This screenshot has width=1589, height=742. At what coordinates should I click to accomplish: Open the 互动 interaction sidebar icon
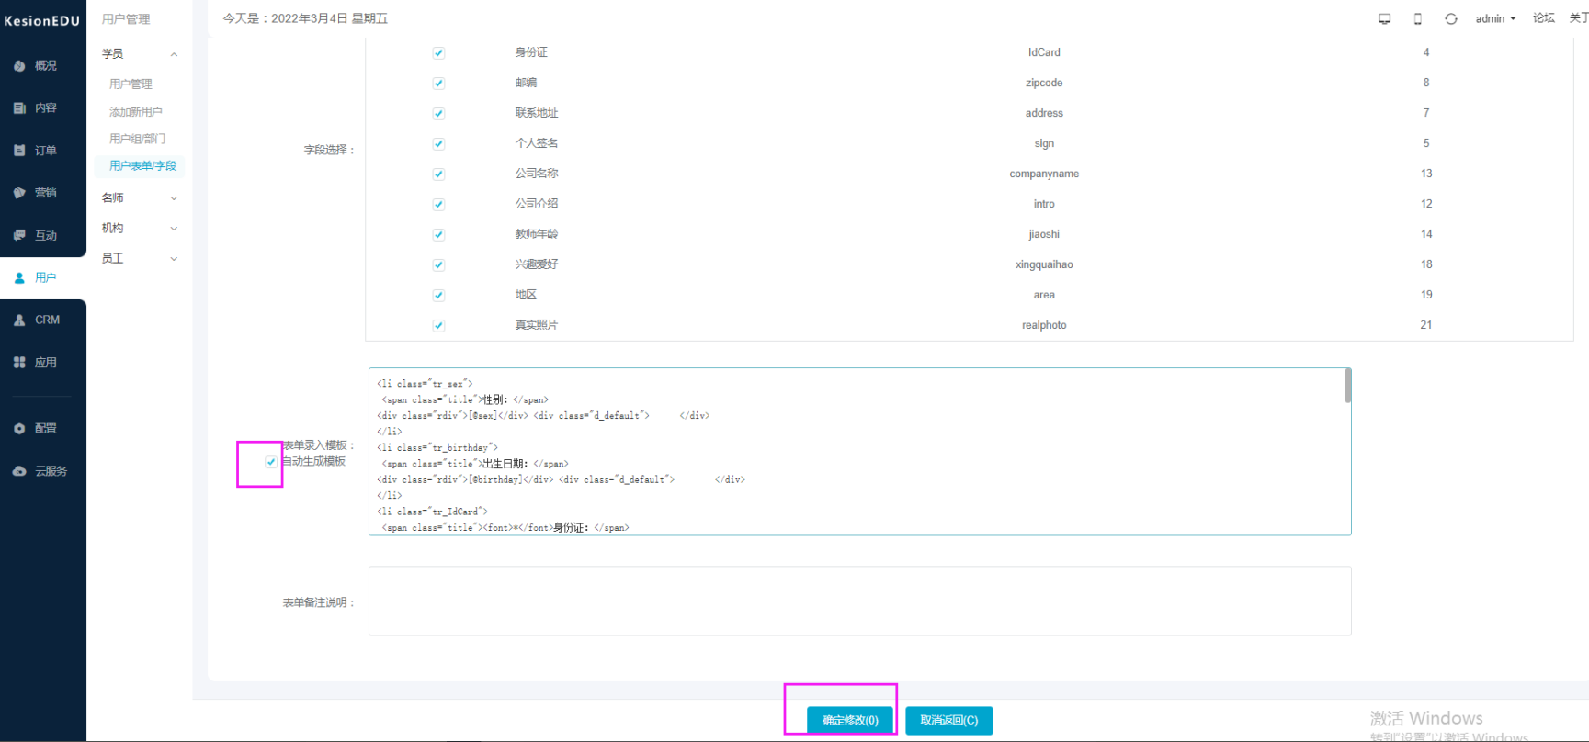19,235
